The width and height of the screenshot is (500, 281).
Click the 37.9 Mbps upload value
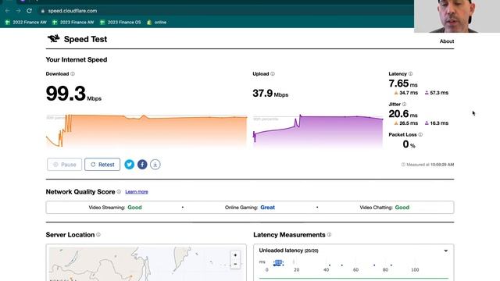click(x=270, y=94)
